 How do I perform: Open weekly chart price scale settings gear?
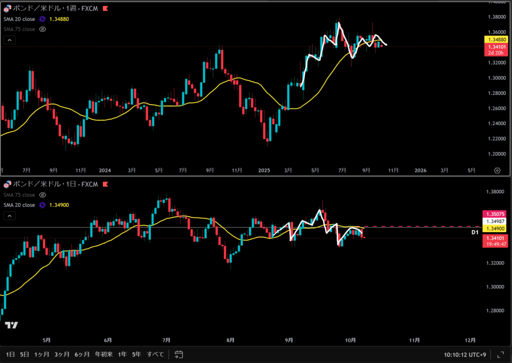click(497, 170)
